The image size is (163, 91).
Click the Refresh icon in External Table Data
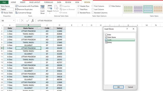coord(56,7)
